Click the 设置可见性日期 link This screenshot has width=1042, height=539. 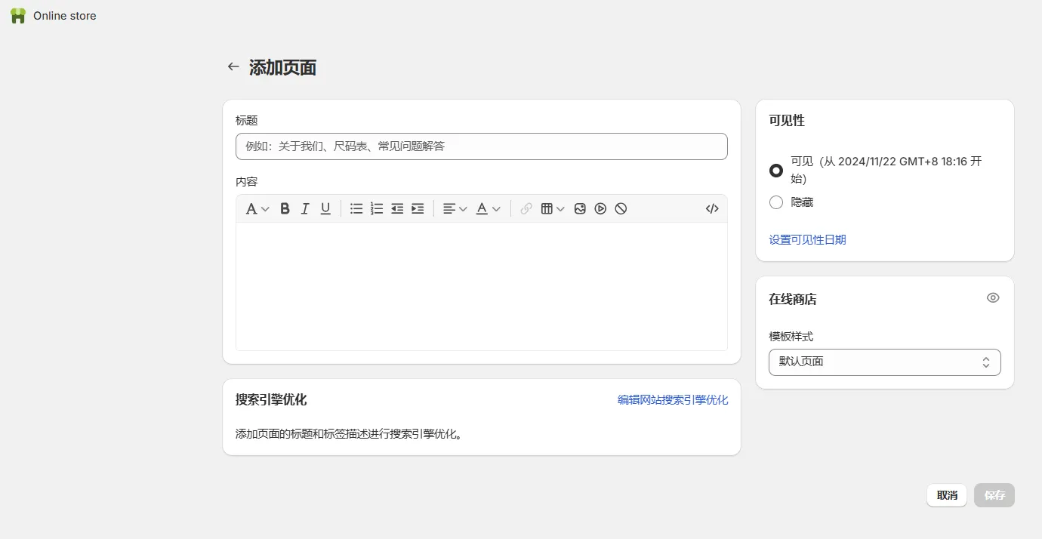807,239
